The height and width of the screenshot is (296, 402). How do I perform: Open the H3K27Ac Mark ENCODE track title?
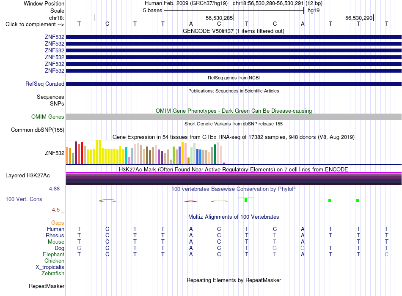click(x=233, y=170)
